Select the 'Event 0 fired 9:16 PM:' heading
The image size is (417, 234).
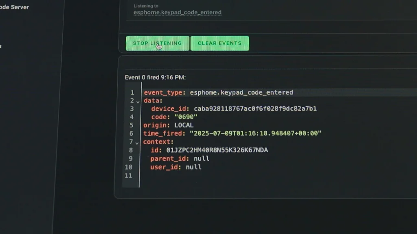[x=155, y=78]
